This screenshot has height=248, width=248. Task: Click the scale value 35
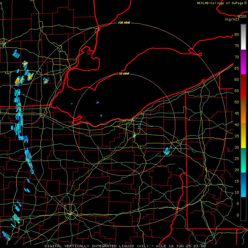pos(237,136)
